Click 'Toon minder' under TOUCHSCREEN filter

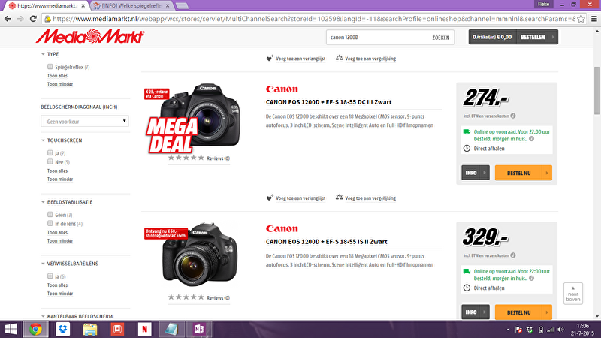[60, 179]
